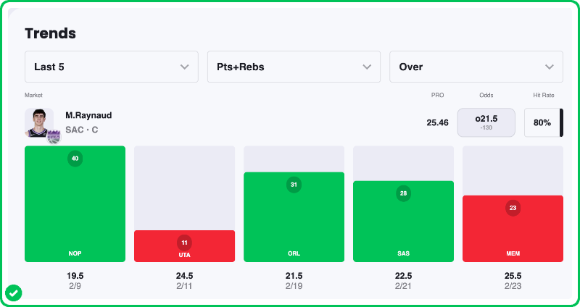Image resolution: width=580 pixels, height=307 pixels.
Task: Select the red MEM game bar
Action: (513, 235)
